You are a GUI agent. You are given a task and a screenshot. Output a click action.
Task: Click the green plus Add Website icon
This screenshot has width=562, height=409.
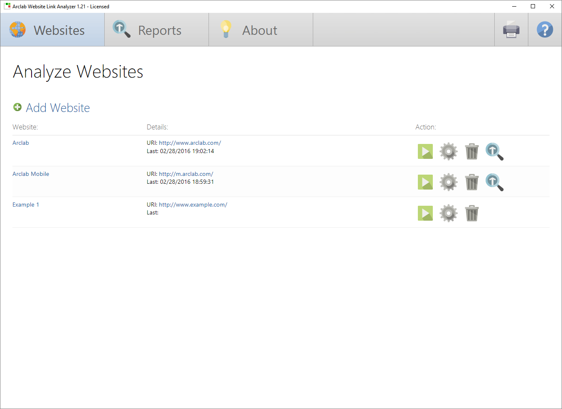[17, 107]
